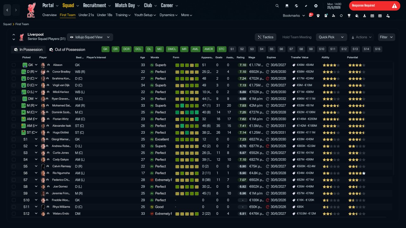Click the Liverpool club crest in header
The width and height of the screenshot is (406, 228).
click(31, 9)
